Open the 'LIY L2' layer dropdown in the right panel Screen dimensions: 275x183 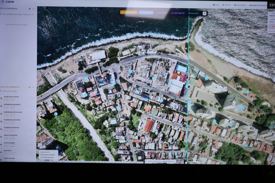[x=272, y=22]
